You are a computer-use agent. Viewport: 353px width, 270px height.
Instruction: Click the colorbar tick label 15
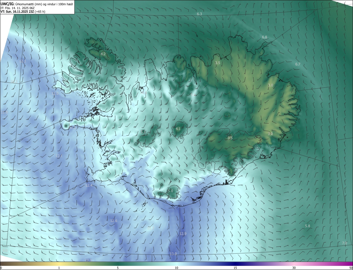coord(235,268)
